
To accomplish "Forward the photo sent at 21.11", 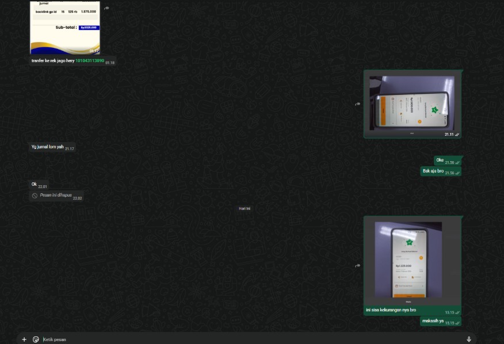I will 357,104.
